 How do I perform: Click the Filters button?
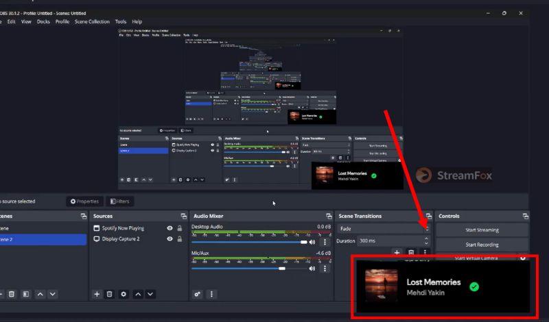[119, 201]
